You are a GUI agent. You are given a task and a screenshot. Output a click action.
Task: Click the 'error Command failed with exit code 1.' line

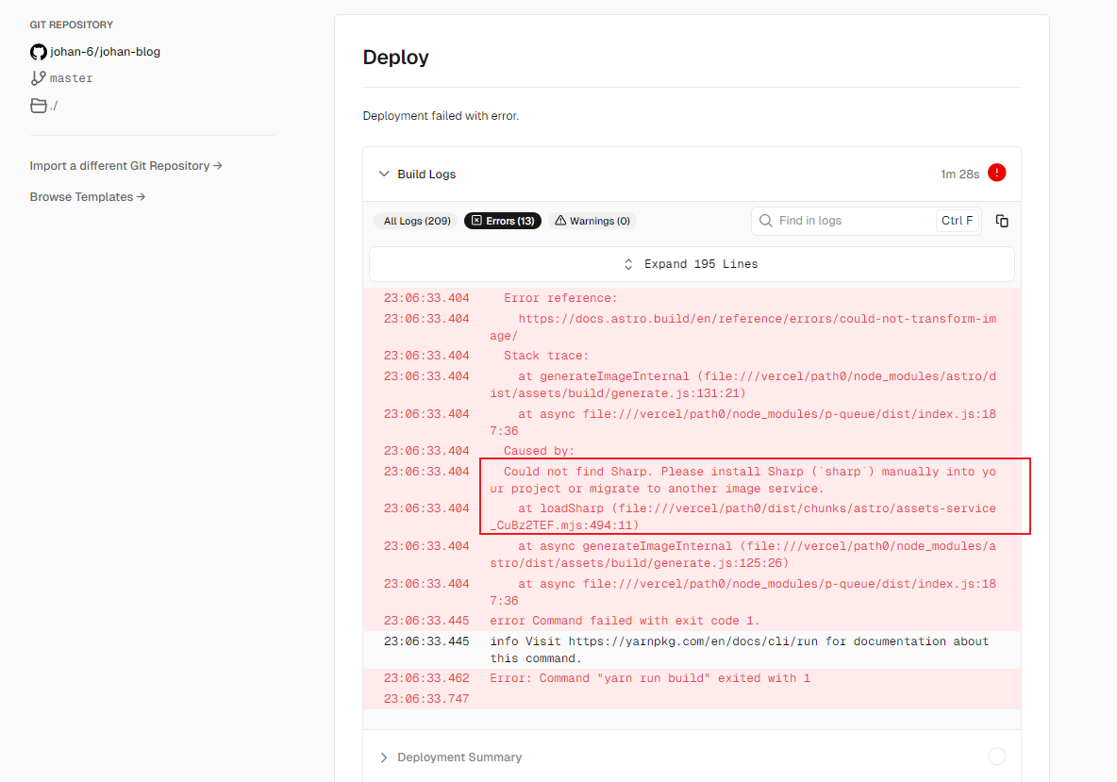(625, 621)
